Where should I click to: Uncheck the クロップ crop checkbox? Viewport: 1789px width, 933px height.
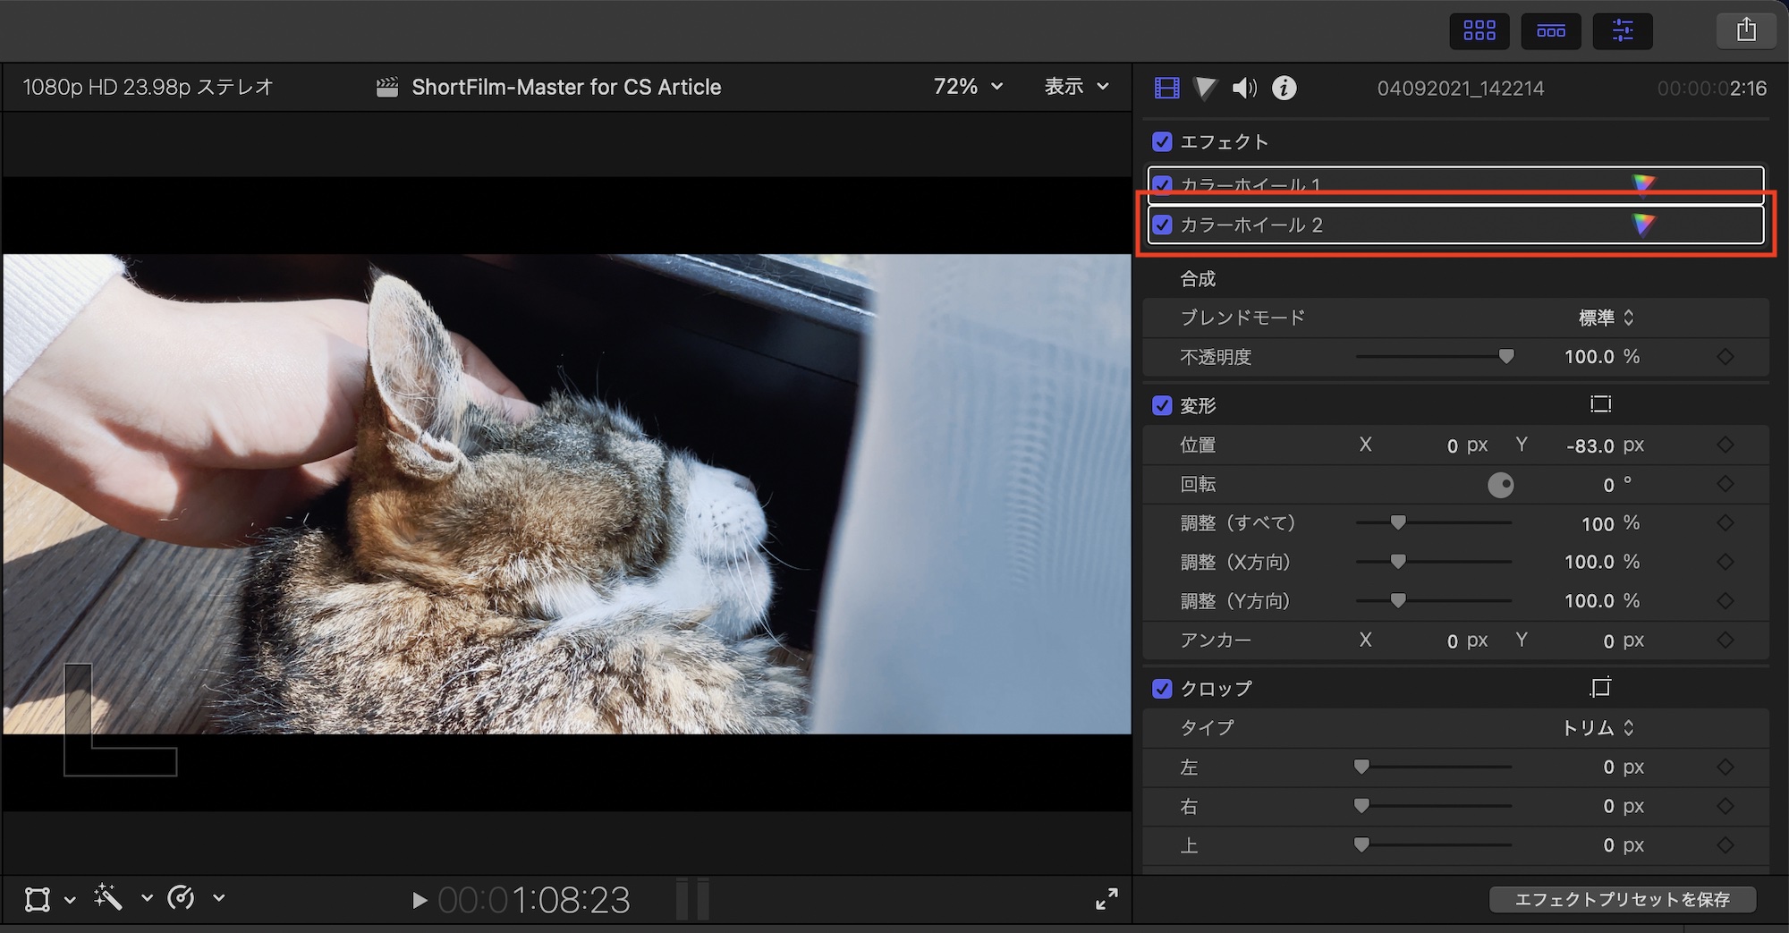click(1162, 688)
